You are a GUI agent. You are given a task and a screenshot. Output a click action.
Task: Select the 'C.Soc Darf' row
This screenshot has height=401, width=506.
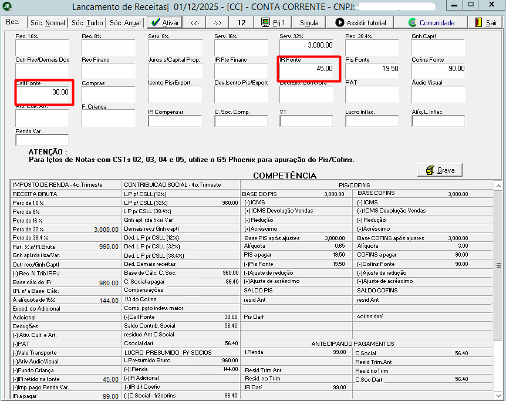(423, 379)
